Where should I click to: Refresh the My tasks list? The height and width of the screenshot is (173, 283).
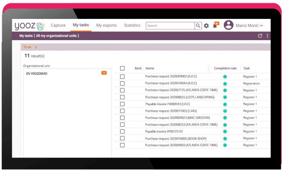[x=260, y=36]
